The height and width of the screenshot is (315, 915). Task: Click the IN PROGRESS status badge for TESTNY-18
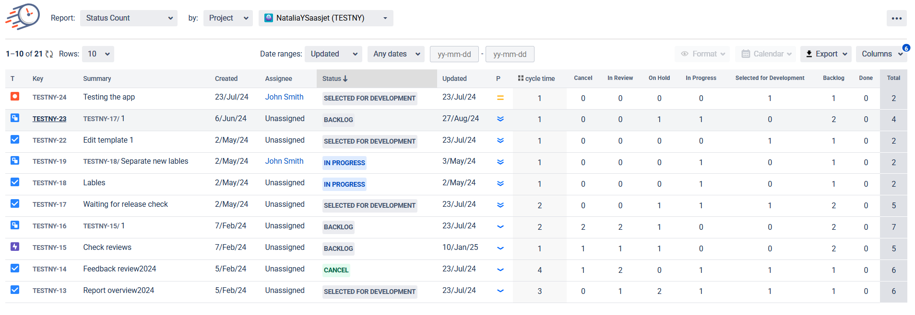coord(344,184)
